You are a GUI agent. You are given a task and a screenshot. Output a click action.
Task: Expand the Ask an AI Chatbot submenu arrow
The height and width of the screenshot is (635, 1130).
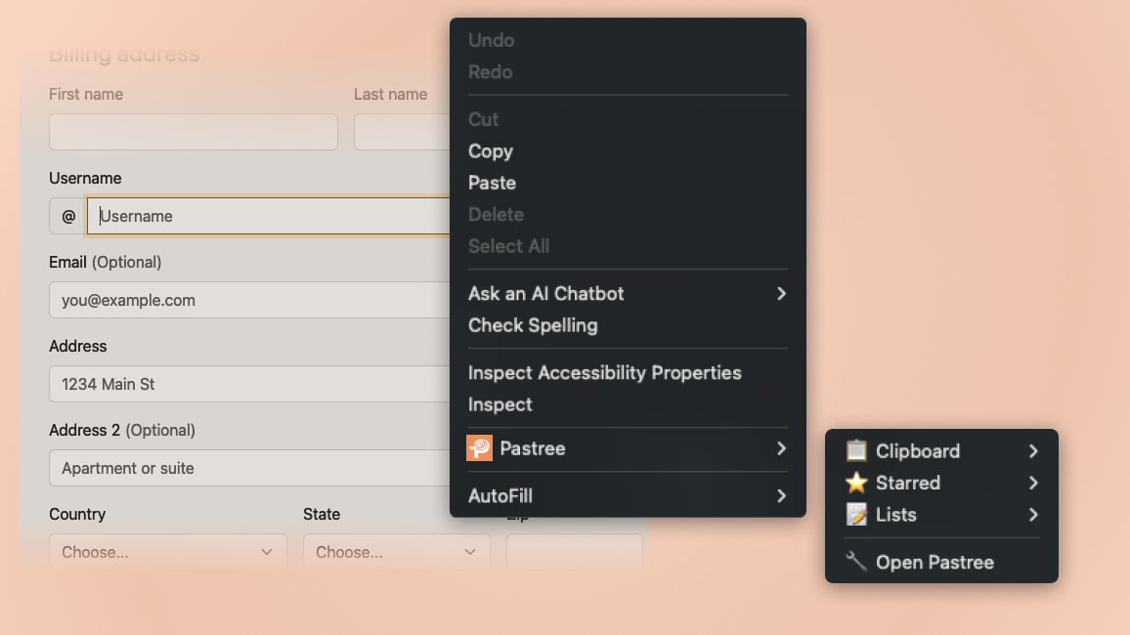tap(780, 293)
